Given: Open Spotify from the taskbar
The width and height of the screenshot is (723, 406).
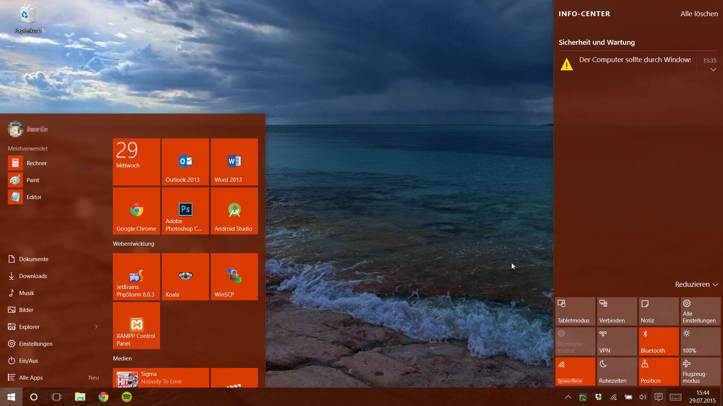Looking at the screenshot, I should [127, 397].
